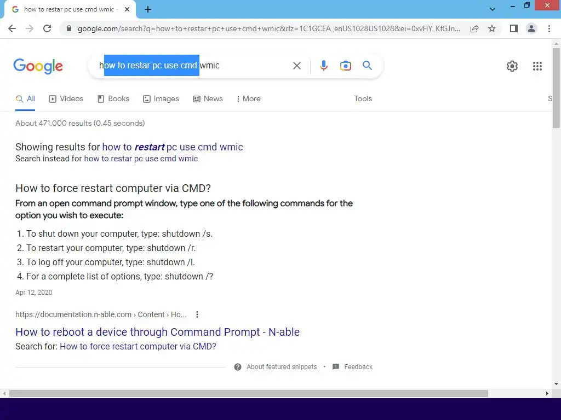Bookmark this page with the star icon
Viewport: 561px width, 420px height.
492,28
